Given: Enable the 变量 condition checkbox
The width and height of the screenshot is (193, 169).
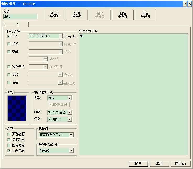Looking at the screenshot, I should [x=9, y=52].
